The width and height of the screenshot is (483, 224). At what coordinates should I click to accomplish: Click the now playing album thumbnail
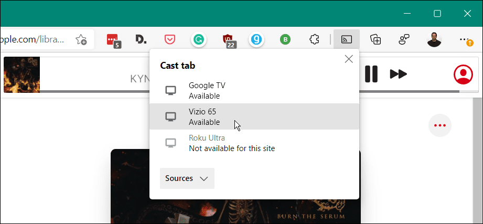[22, 74]
